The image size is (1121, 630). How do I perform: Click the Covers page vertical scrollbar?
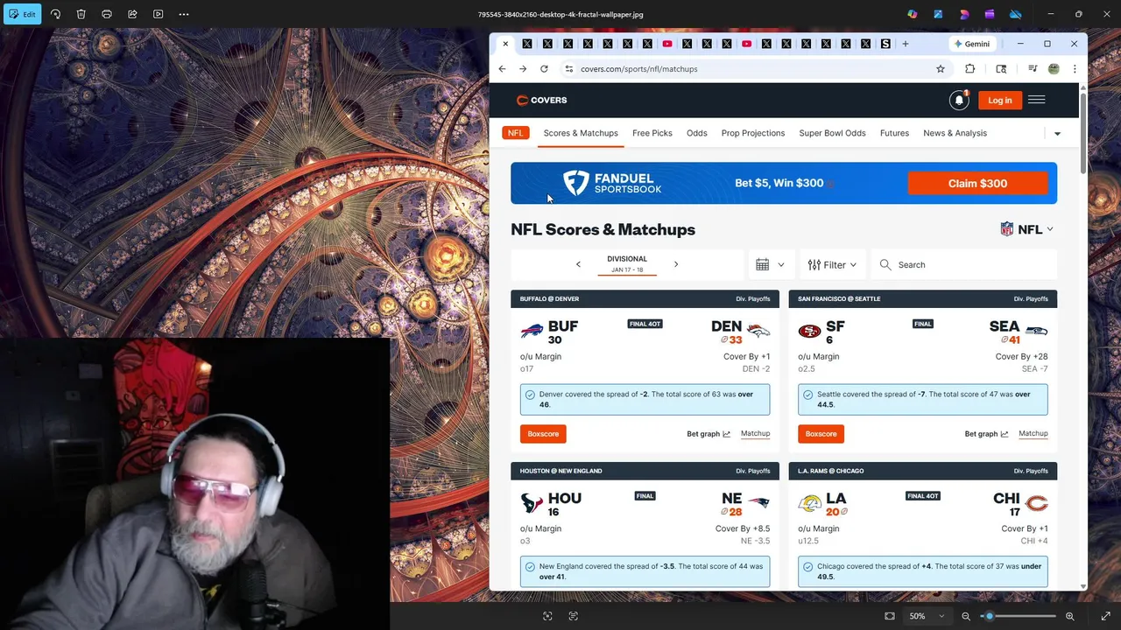(x=1083, y=131)
